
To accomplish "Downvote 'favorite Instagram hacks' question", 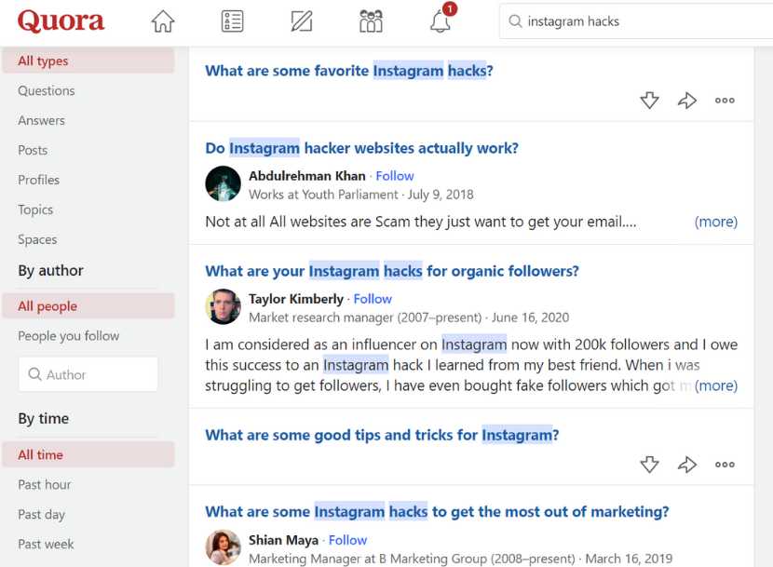I will coord(649,101).
